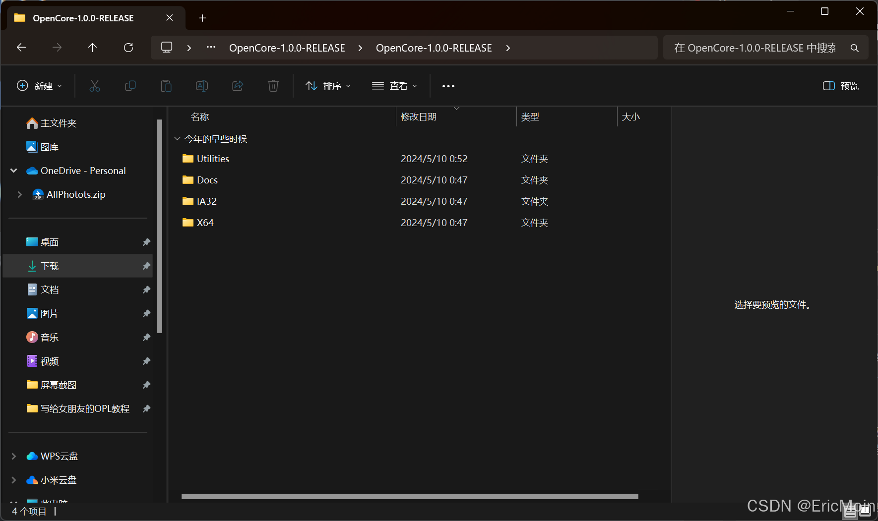Open 音乐 in sidebar
This screenshot has width=878, height=521.
coord(50,337)
